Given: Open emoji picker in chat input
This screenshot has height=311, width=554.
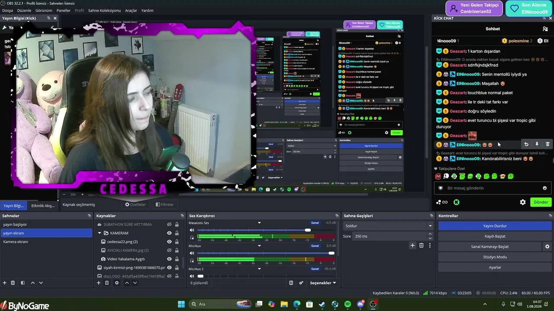Looking at the screenshot, I should (x=545, y=188).
